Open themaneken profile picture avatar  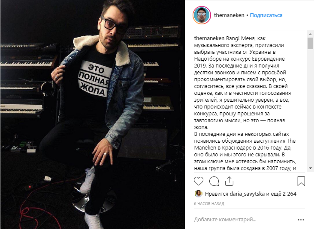202,15
